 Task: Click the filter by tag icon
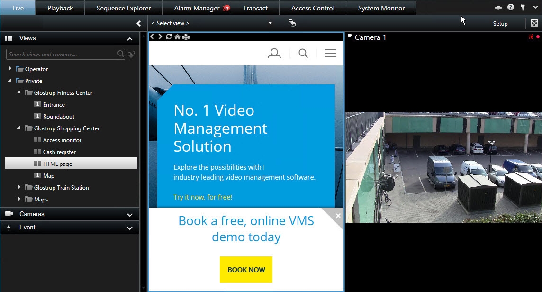[x=132, y=55]
